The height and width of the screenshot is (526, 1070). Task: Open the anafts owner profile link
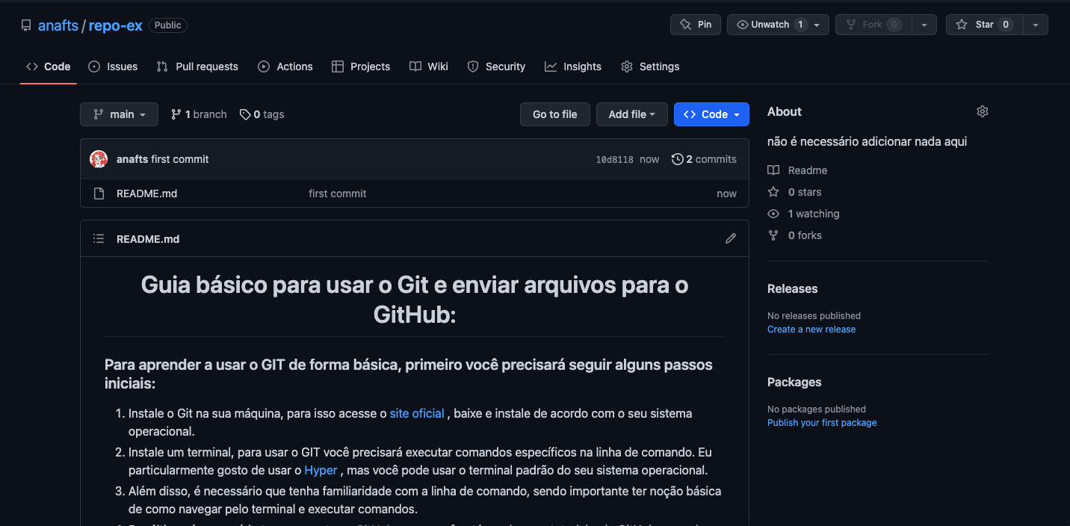pos(58,25)
